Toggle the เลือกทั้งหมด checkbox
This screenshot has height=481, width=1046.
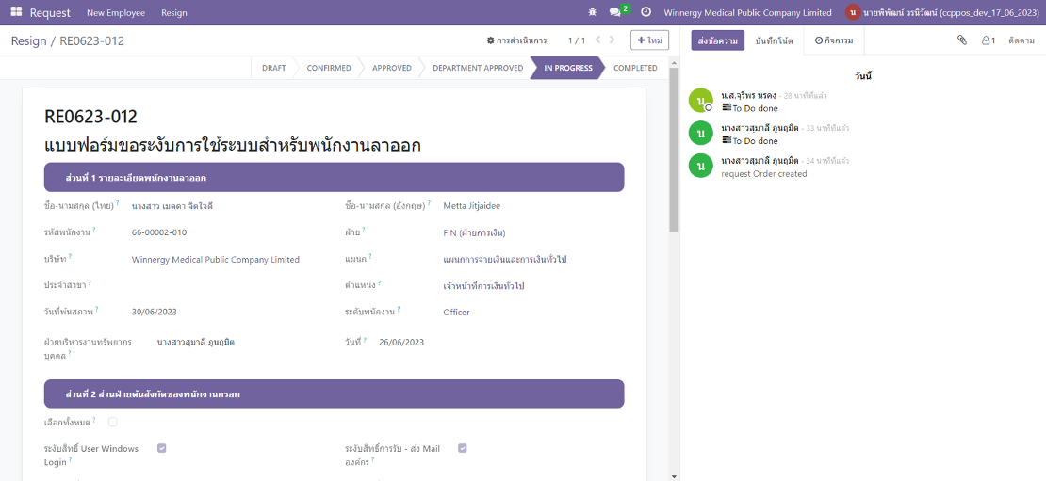tap(113, 422)
